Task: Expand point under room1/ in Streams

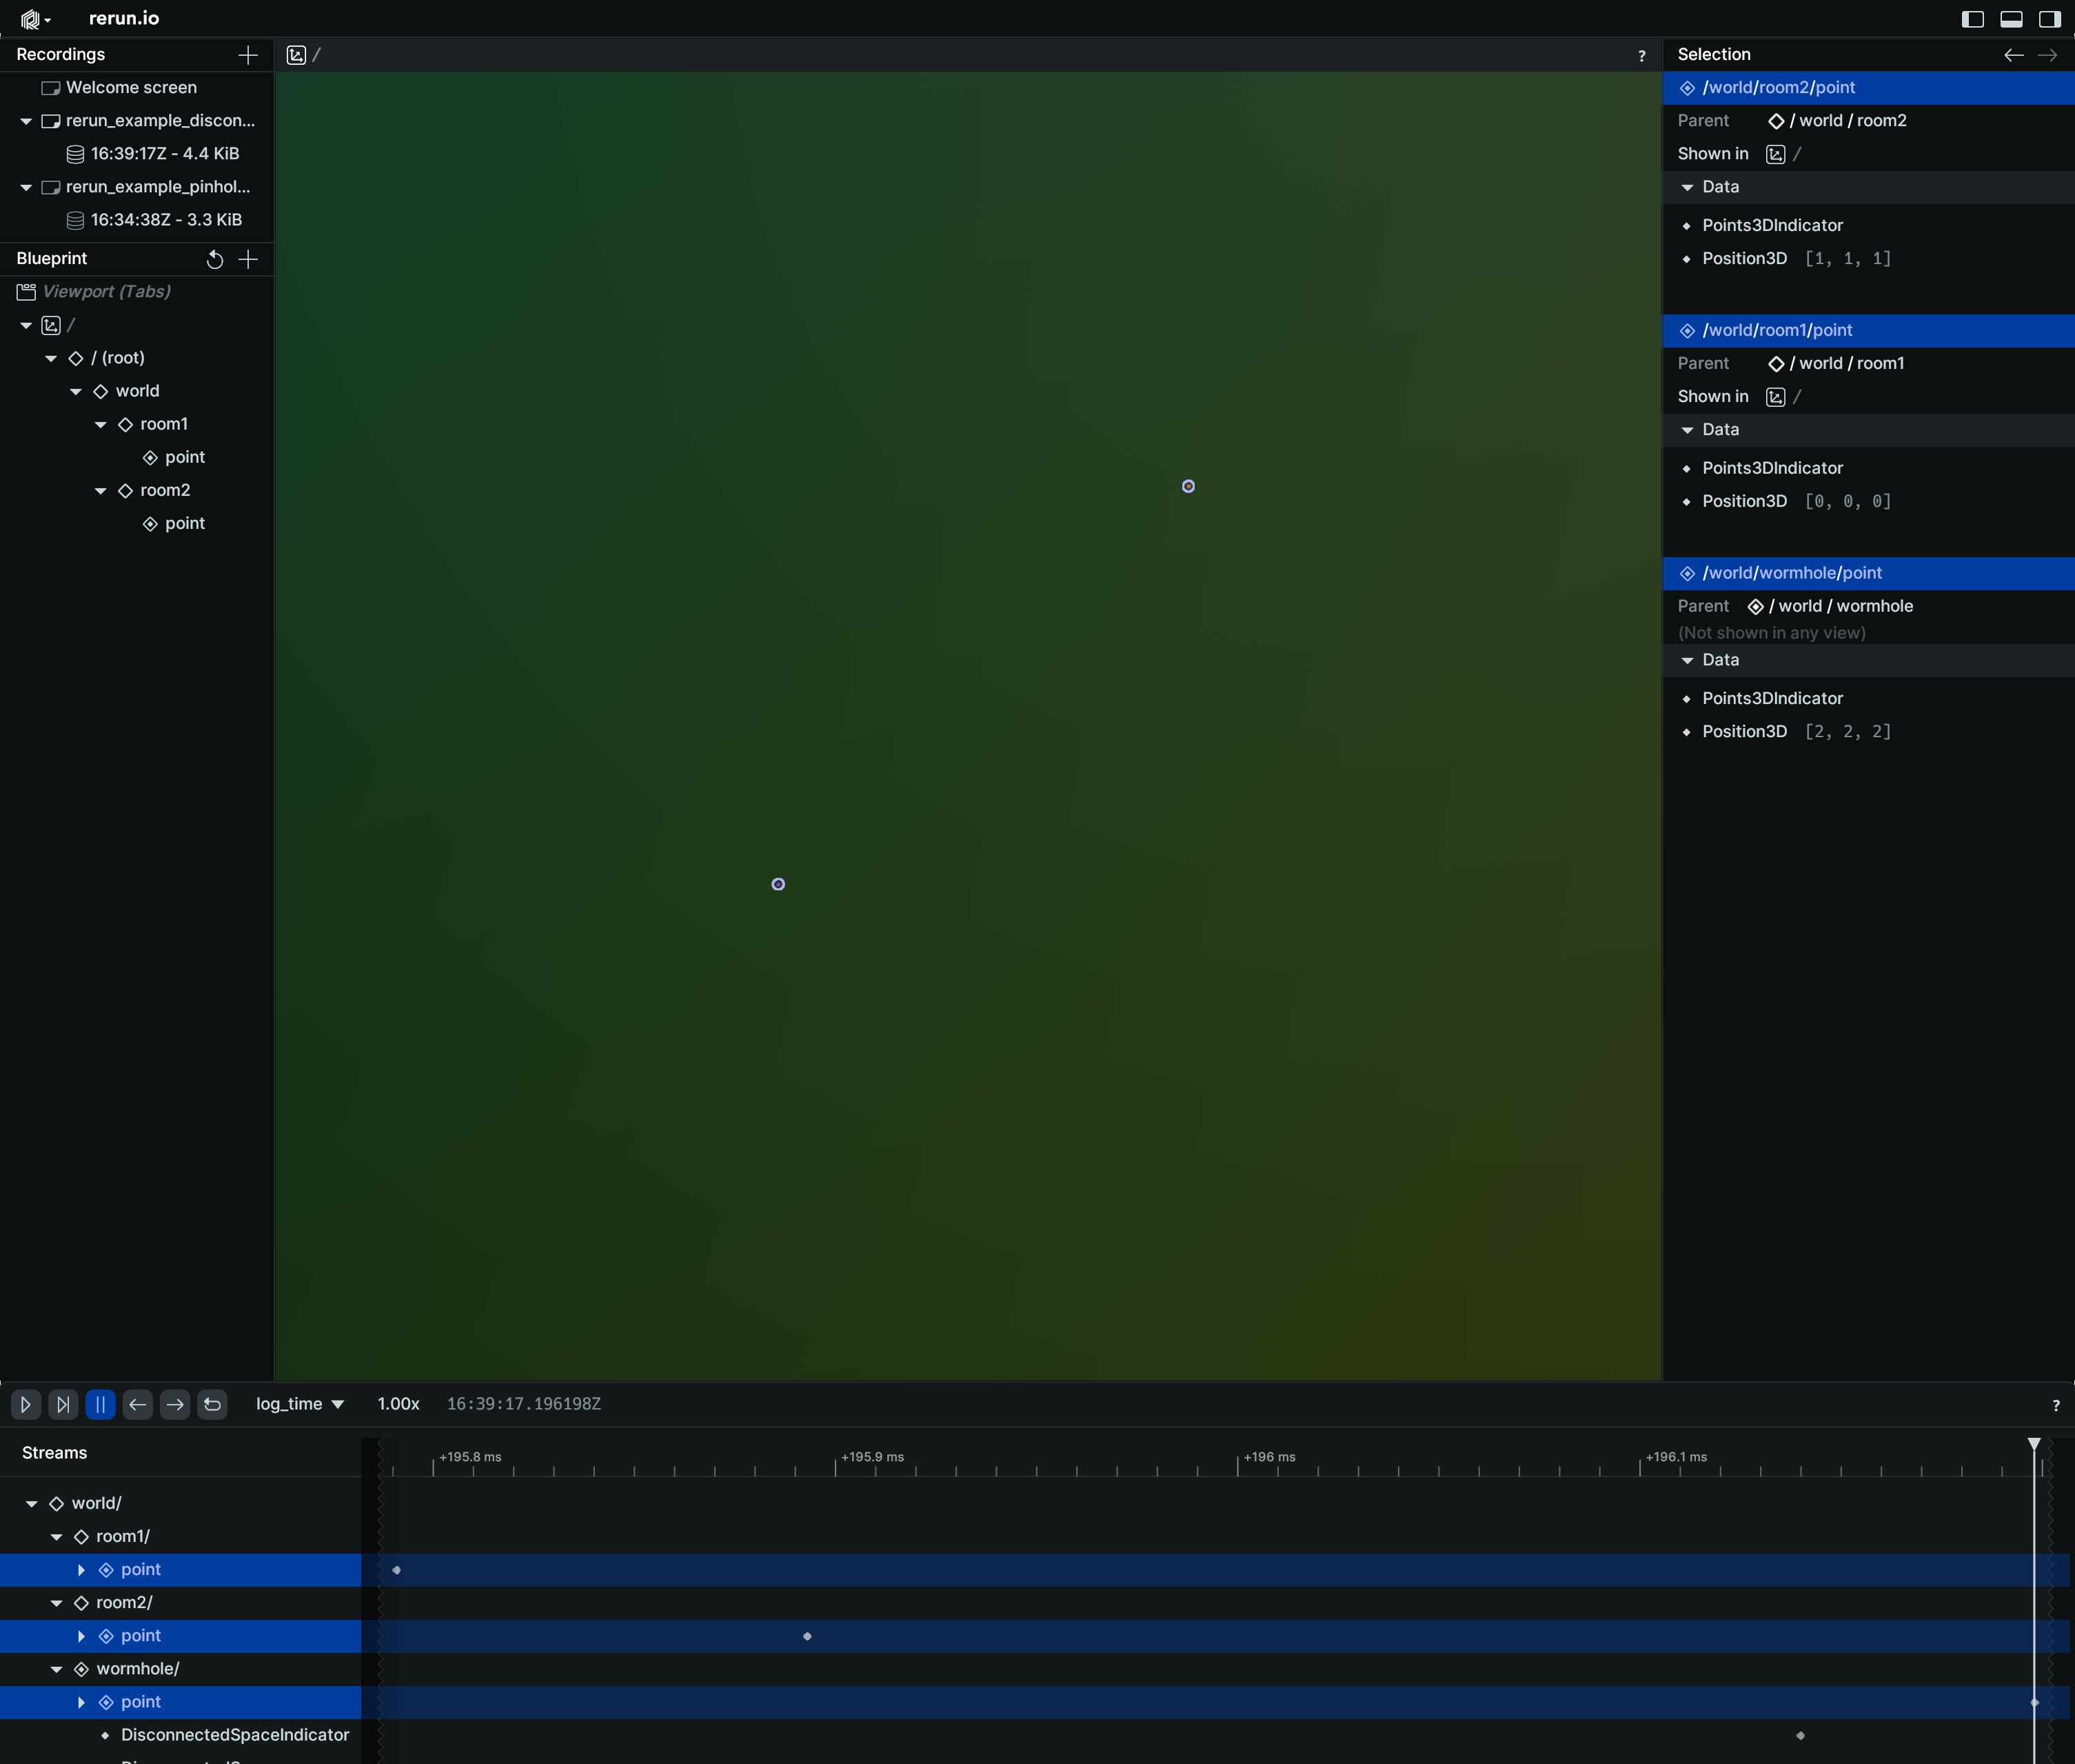Action: pyautogui.click(x=82, y=1570)
